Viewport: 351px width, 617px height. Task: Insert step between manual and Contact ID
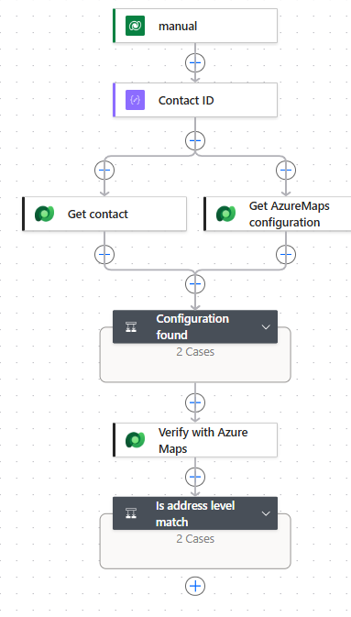(x=195, y=62)
